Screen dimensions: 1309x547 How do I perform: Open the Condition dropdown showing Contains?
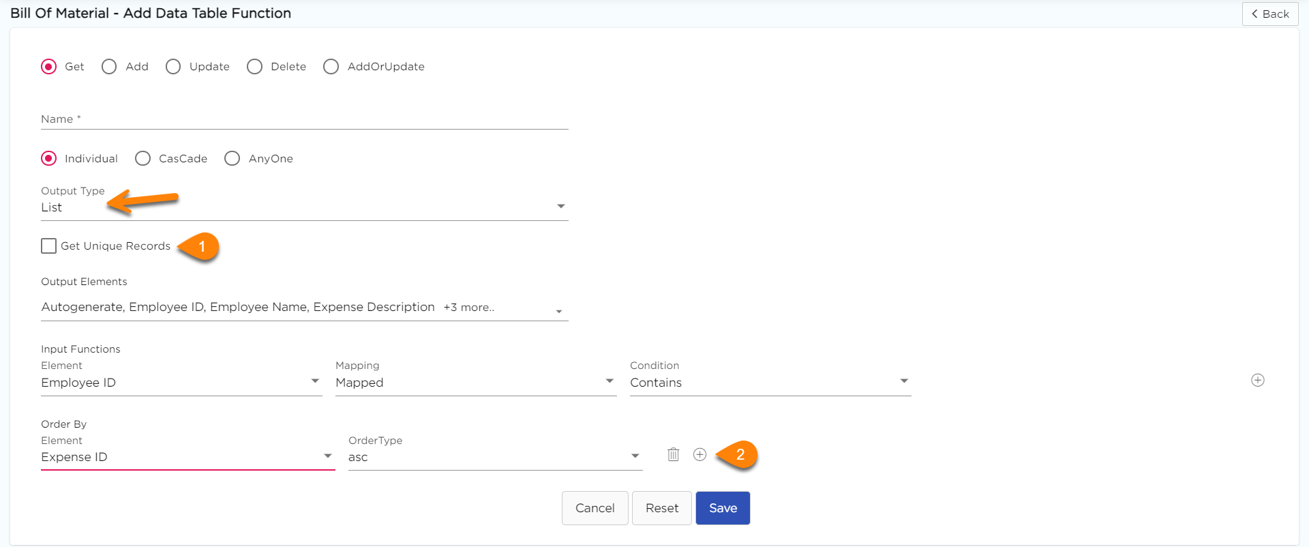[x=770, y=383]
